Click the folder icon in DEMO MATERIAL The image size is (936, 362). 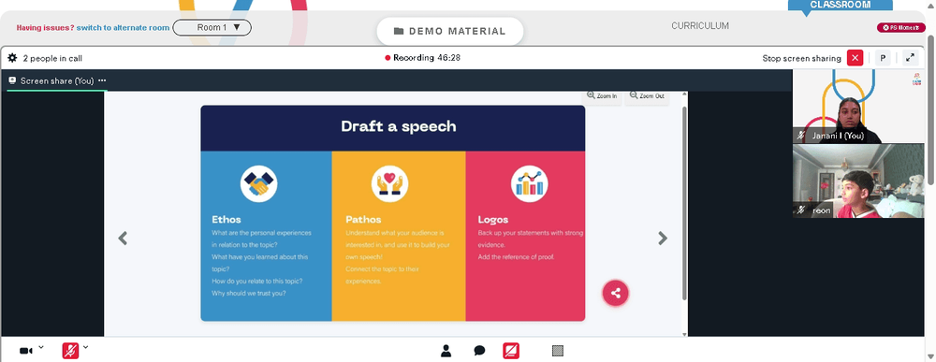coord(399,31)
